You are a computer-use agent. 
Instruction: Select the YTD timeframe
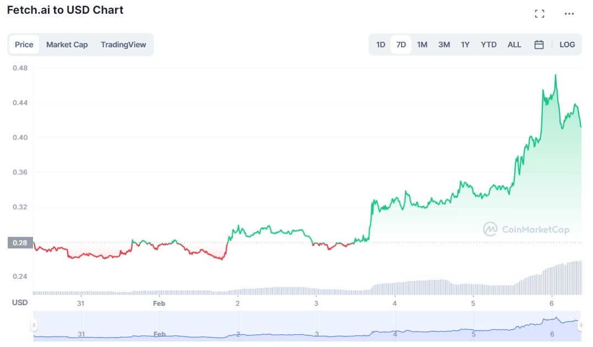coord(488,45)
